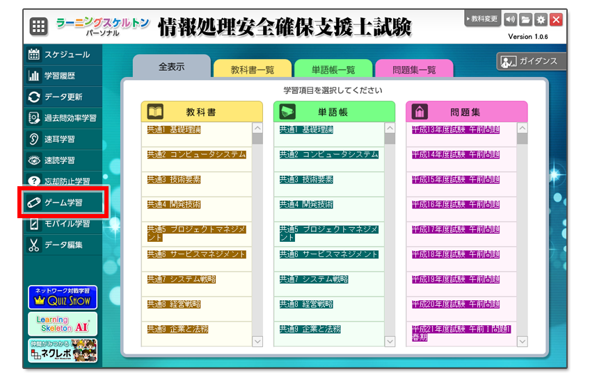Screen dimensions: 590x378
Task: Open the ネクレボ banner
Action: pyautogui.click(x=63, y=350)
